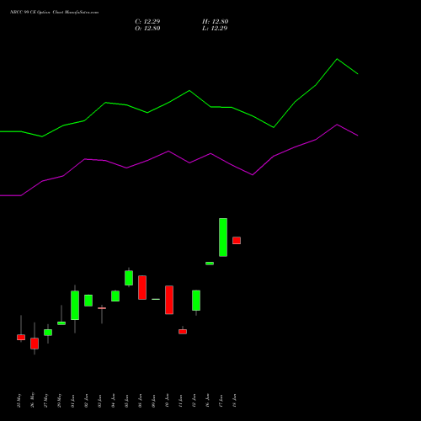Select the high value H: 12.80
The width and height of the screenshot is (421, 421).
pos(216,22)
